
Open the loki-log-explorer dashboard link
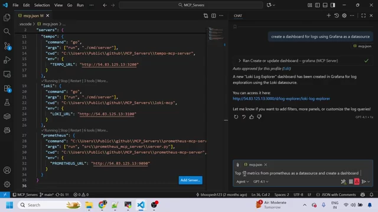(281, 98)
